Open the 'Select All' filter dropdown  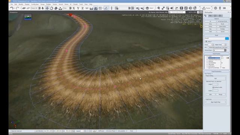click(x=36, y=8)
